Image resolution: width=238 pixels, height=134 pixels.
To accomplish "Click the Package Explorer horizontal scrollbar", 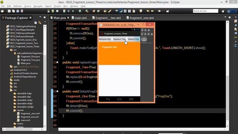I will tap(23, 129).
